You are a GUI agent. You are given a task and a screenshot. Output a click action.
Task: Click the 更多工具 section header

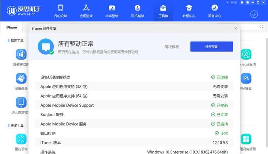coord(17,126)
